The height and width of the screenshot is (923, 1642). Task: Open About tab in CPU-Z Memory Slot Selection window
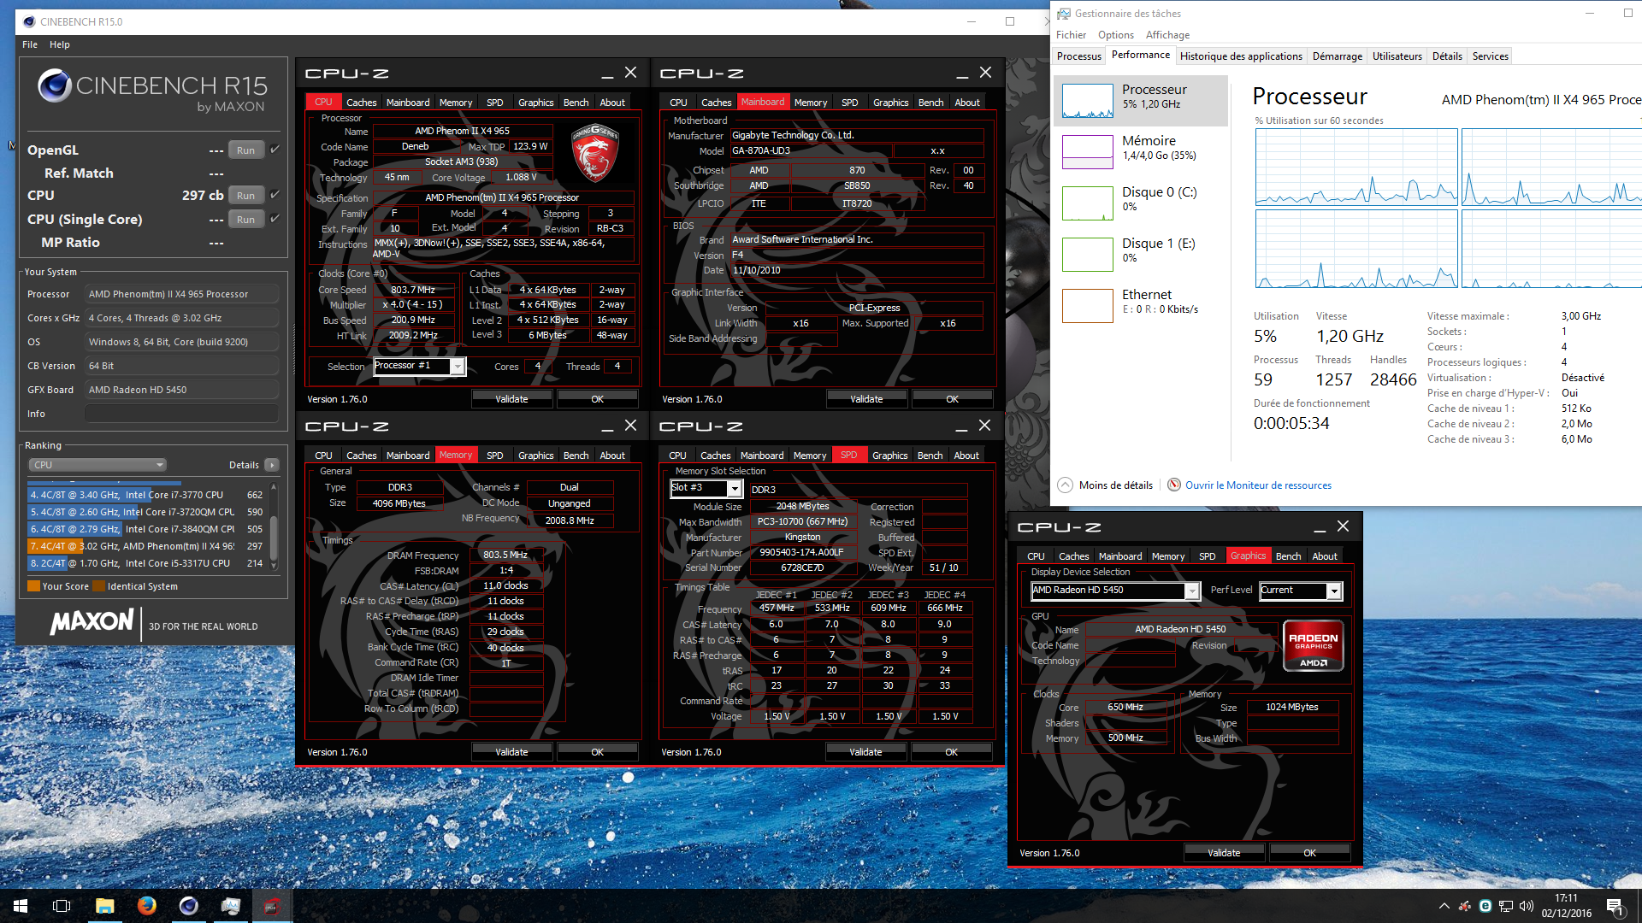pyautogui.click(x=966, y=456)
